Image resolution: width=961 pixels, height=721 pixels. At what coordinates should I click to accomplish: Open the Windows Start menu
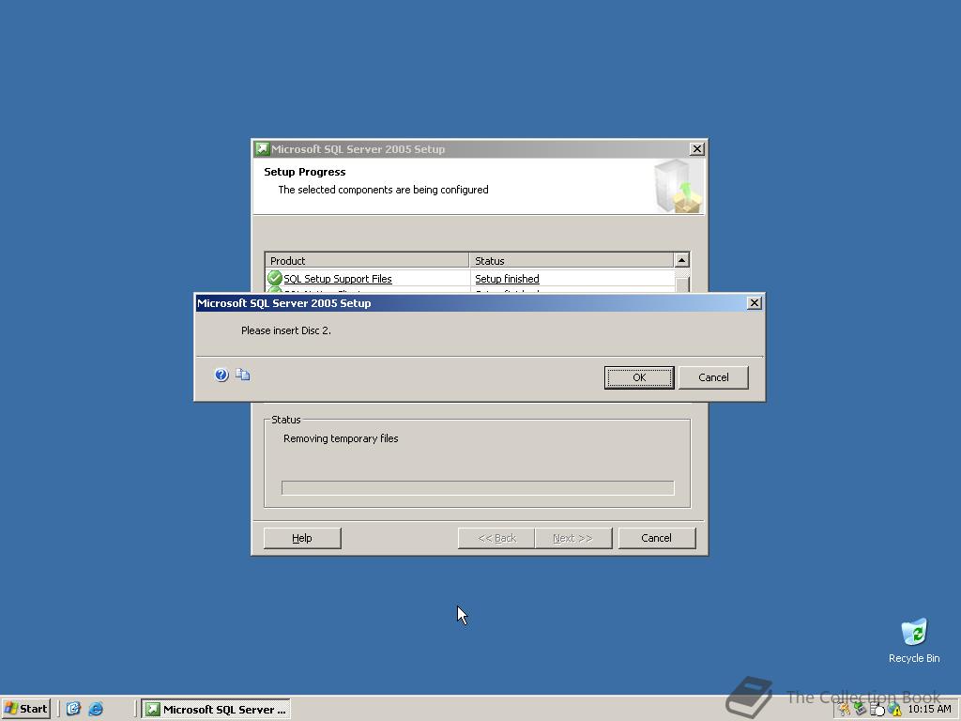[26, 709]
